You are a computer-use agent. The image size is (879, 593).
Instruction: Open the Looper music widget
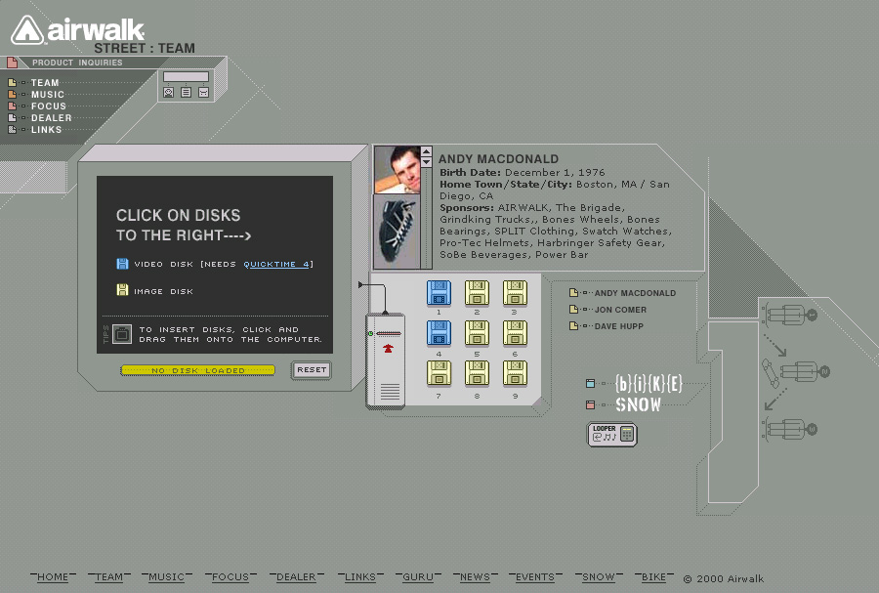click(612, 435)
